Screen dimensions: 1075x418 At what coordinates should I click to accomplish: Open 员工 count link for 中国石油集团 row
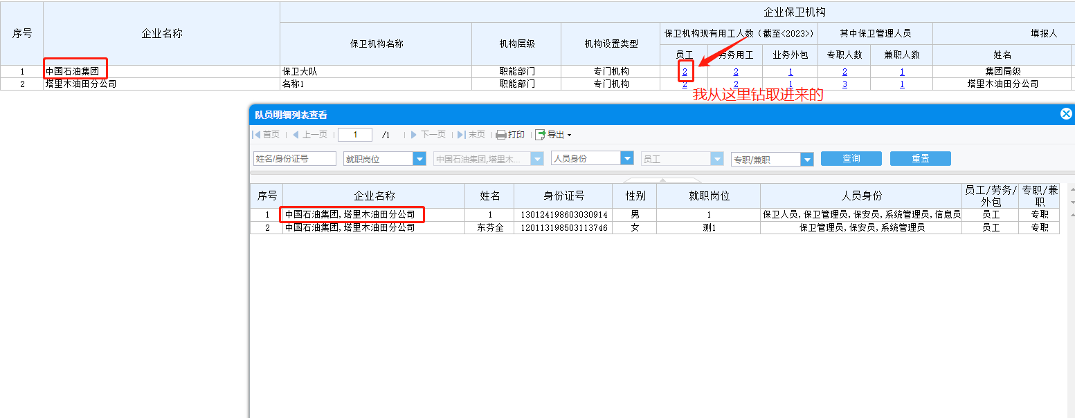pos(685,72)
